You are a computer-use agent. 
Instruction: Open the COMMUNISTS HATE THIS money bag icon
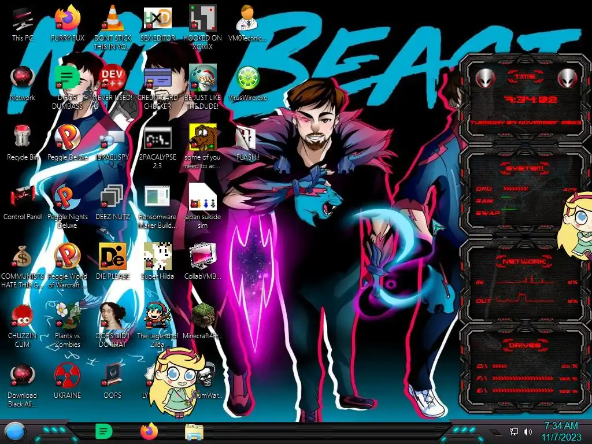point(23,267)
